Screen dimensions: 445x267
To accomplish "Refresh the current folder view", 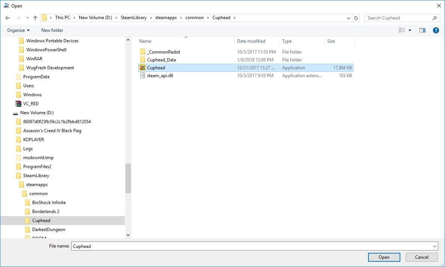I will point(356,18).
